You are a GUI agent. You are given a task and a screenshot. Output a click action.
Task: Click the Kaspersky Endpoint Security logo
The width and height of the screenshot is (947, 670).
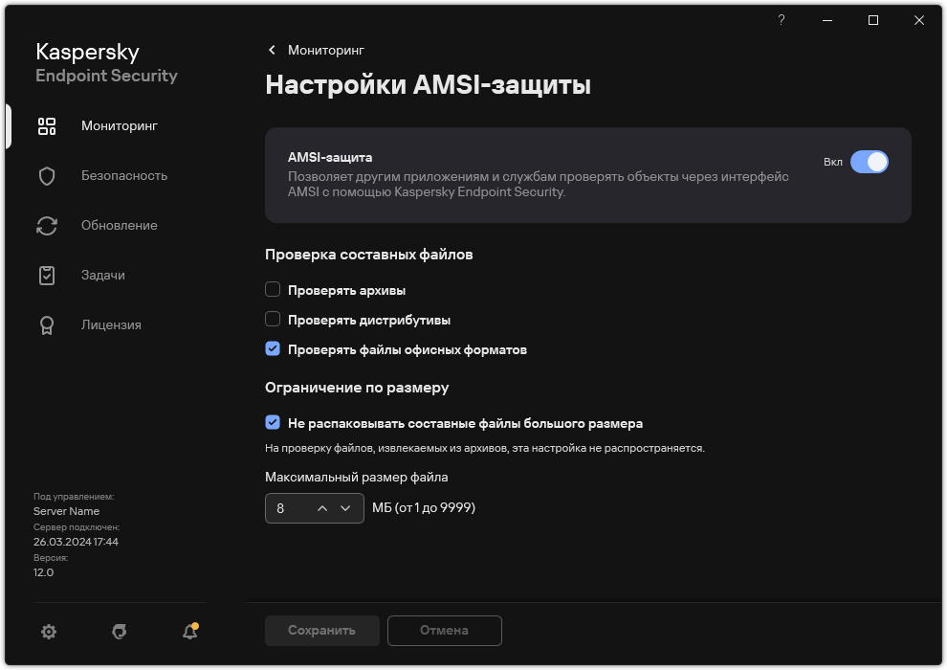pos(106,63)
